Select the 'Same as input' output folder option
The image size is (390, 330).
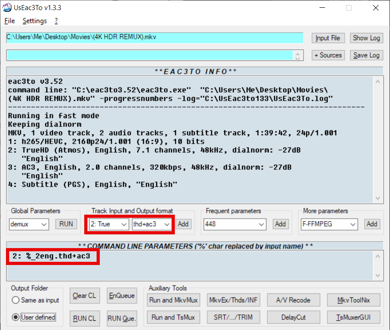35,300
